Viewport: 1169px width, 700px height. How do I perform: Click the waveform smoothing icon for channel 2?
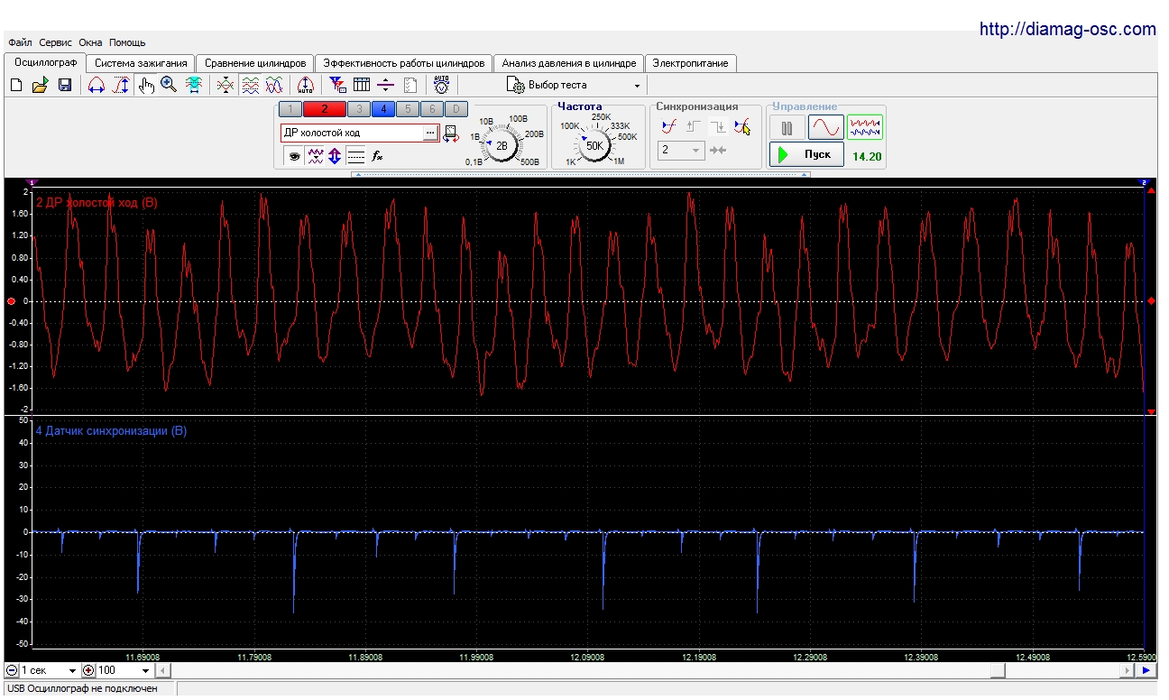pos(315,155)
